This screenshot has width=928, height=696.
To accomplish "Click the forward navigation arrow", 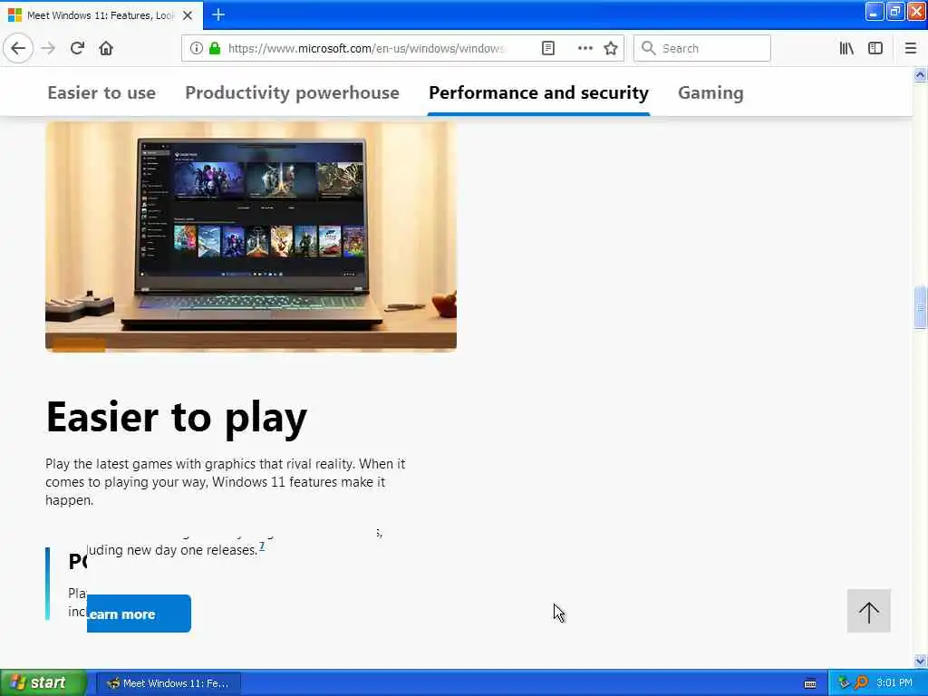I will click(48, 49).
